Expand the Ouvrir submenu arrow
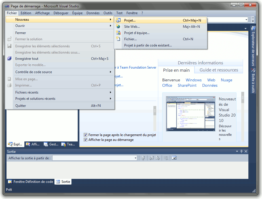The image size is (262, 199). (x=111, y=26)
